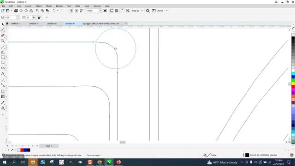Image resolution: width=295 pixels, height=166 pixels.
Task: Open Firefox from the taskbar
Action: (x=118, y=162)
